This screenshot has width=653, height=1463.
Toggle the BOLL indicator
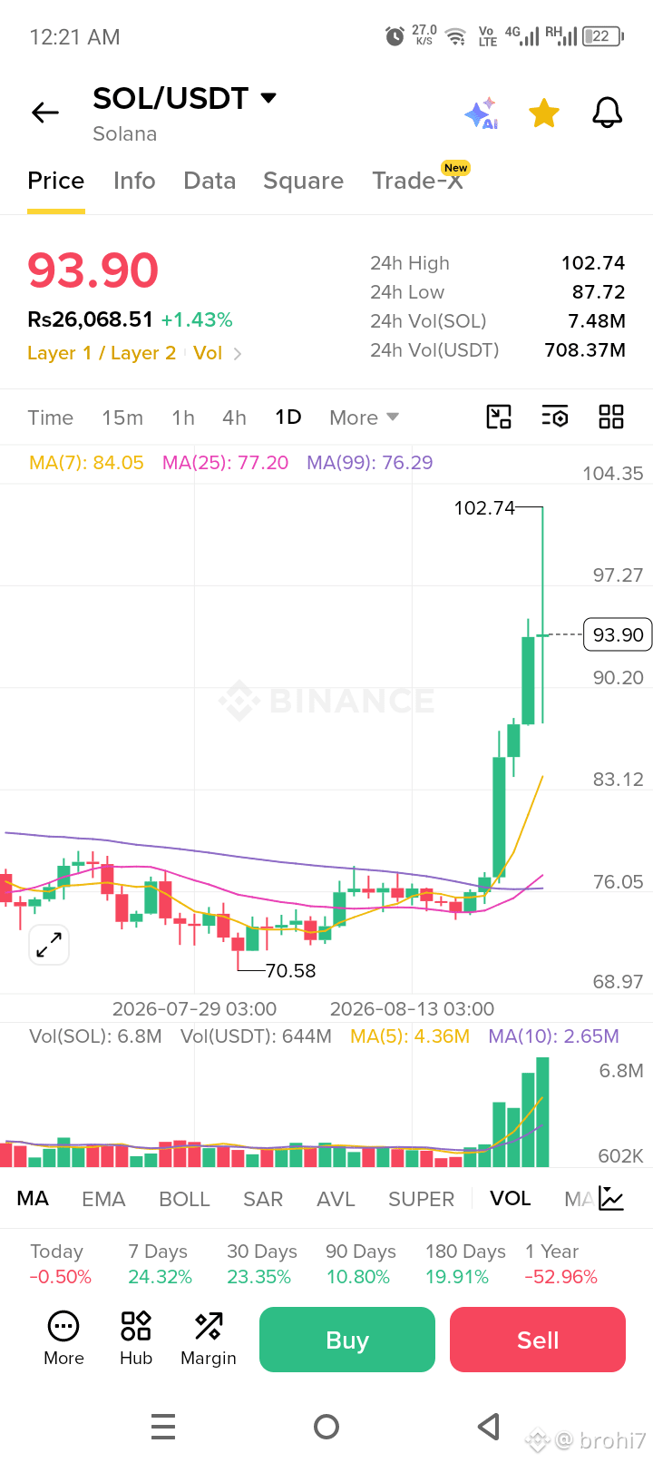coord(184,1199)
